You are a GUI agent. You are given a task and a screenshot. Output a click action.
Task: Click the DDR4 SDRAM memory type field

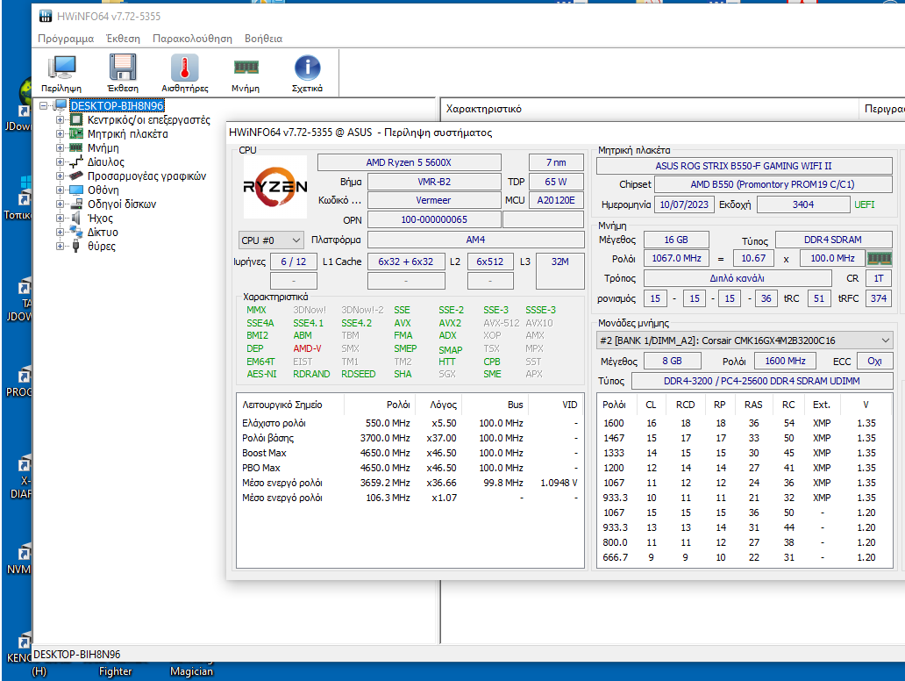(x=833, y=240)
